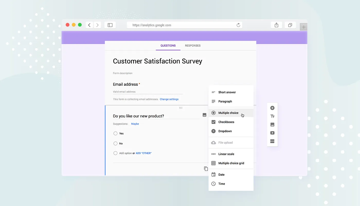
Task: Click the Change settings link
Action: (x=169, y=99)
